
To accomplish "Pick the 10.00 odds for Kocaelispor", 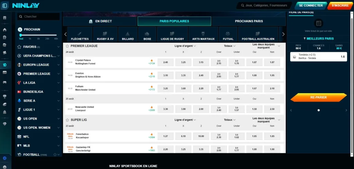I will click(x=201, y=136).
